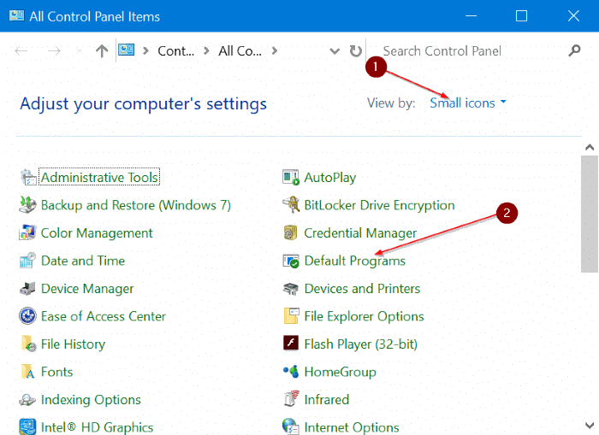Select the Cont... breadcrumb segment
This screenshot has height=435, width=599.
pos(175,50)
